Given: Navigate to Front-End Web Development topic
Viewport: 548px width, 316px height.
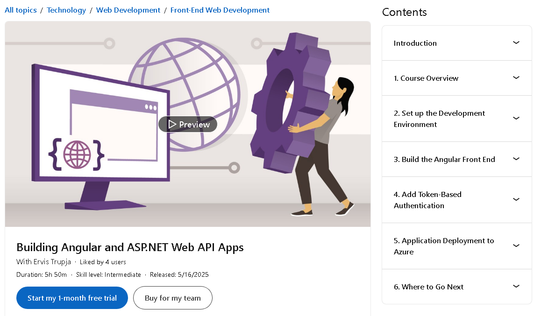Looking at the screenshot, I should click(220, 10).
